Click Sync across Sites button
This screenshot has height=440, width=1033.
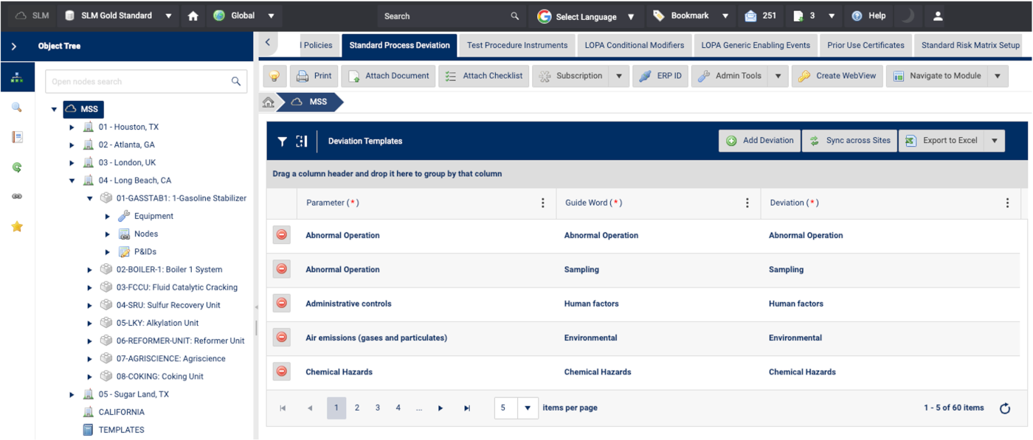849,141
